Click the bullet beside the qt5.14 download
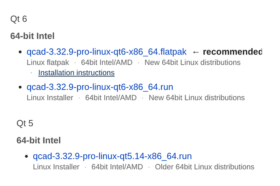This screenshot has height=186, width=280. click(26, 156)
